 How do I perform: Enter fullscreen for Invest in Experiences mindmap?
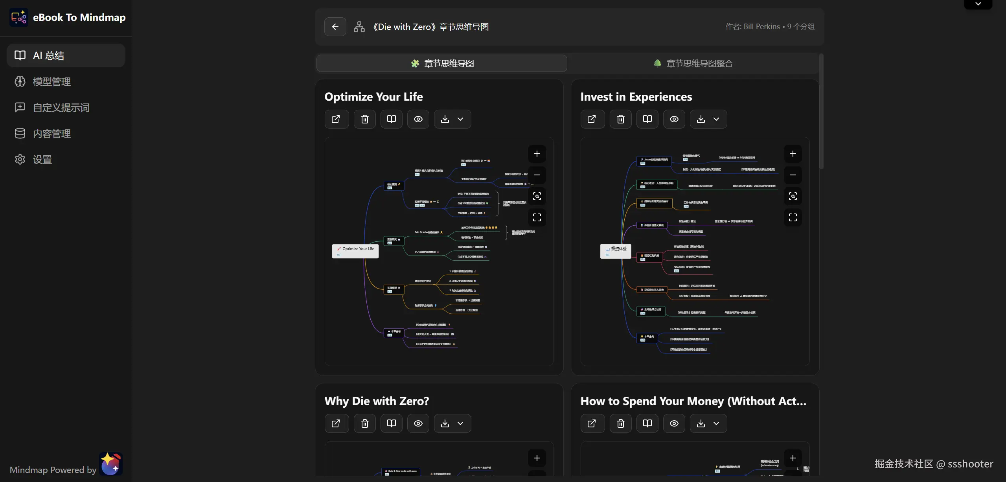coord(793,217)
